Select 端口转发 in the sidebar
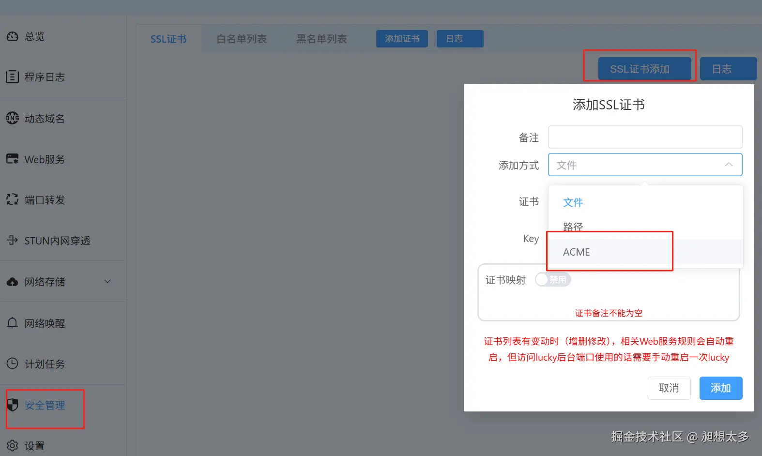 coord(45,199)
